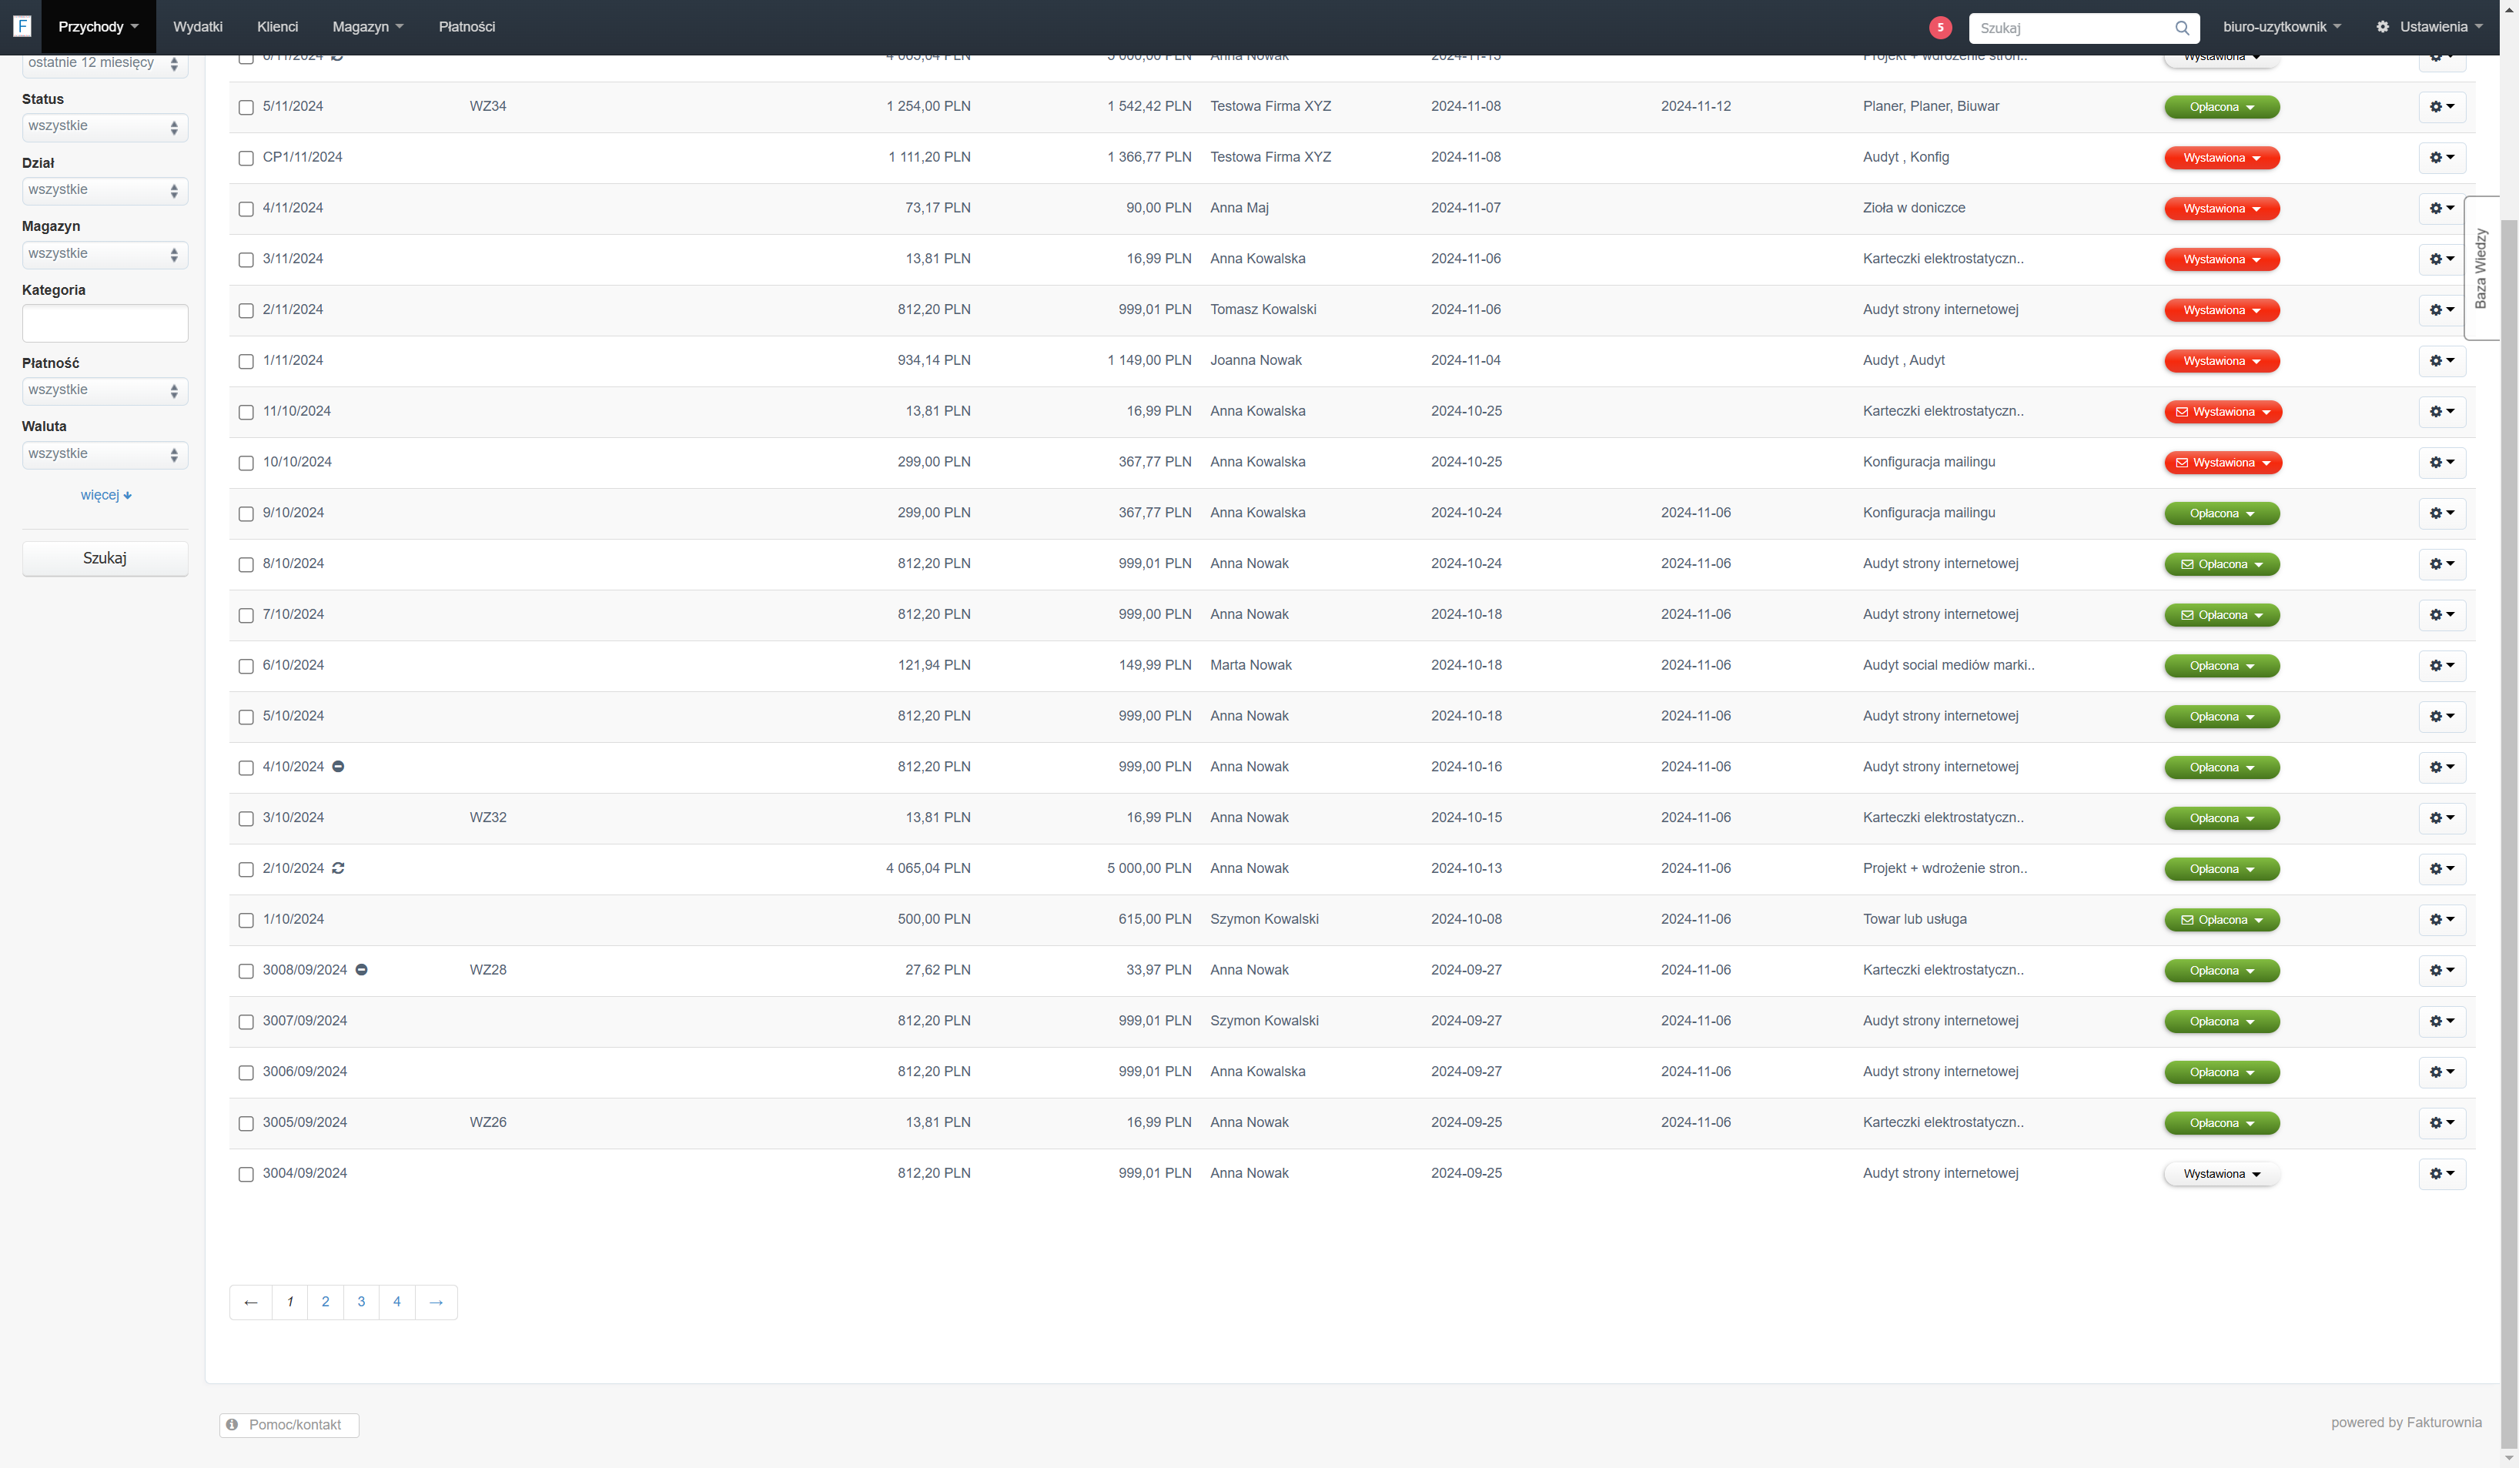This screenshot has width=2519, height=1468.
Task: Open the Waluta filter dropdown
Action: 105,455
